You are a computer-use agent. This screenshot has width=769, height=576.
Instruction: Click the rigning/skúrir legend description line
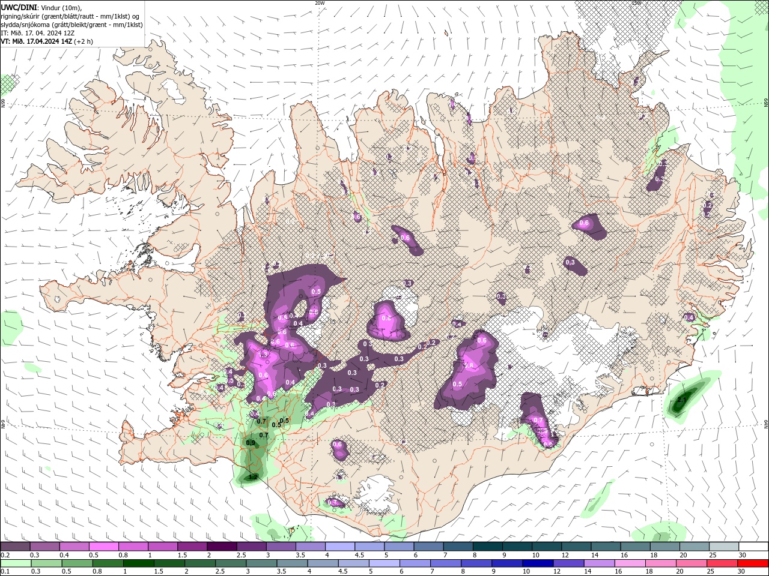pyautogui.click(x=70, y=16)
